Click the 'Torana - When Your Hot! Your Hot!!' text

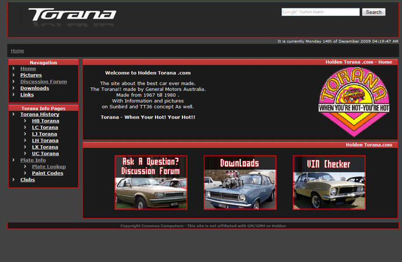(x=148, y=117)
